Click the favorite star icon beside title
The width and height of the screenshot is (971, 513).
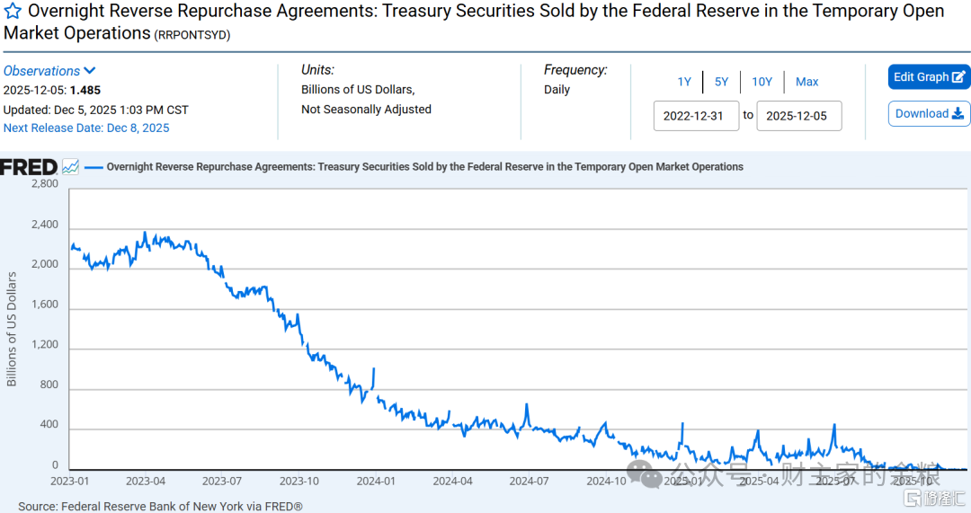[13, 12]
